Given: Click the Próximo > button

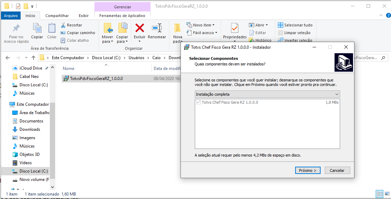Looking at the screenshot, I should [x=308, y=170].
